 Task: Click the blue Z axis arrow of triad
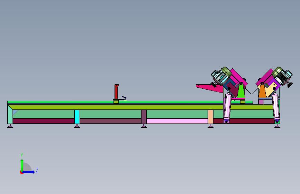point(29,172)
